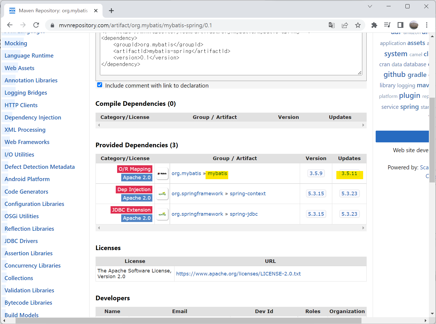Bookmark this page with star icon
Viewport: 436px width, 324px height.
click(358, 25)
